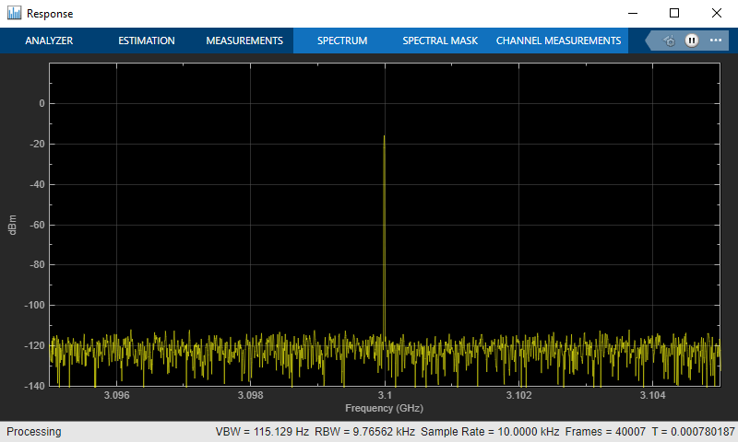Image resolution: width=738 pixels, height=442 pixels.
Task: Click the -60 y-axis tick label
Action: click(37, 225)
